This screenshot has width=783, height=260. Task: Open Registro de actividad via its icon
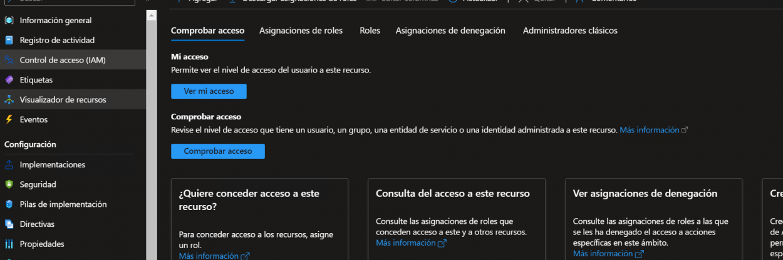pos(9,41)
